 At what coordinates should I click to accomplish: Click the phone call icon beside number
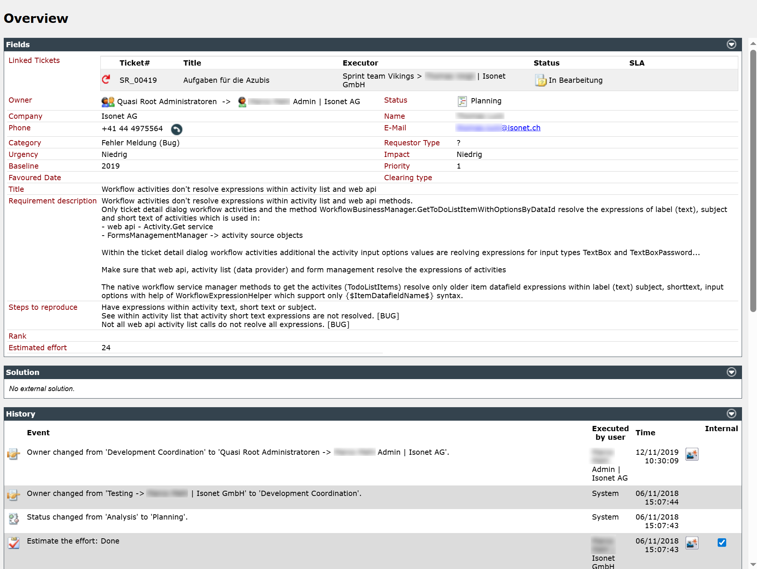pyautogui.click(x=176, y=129)
